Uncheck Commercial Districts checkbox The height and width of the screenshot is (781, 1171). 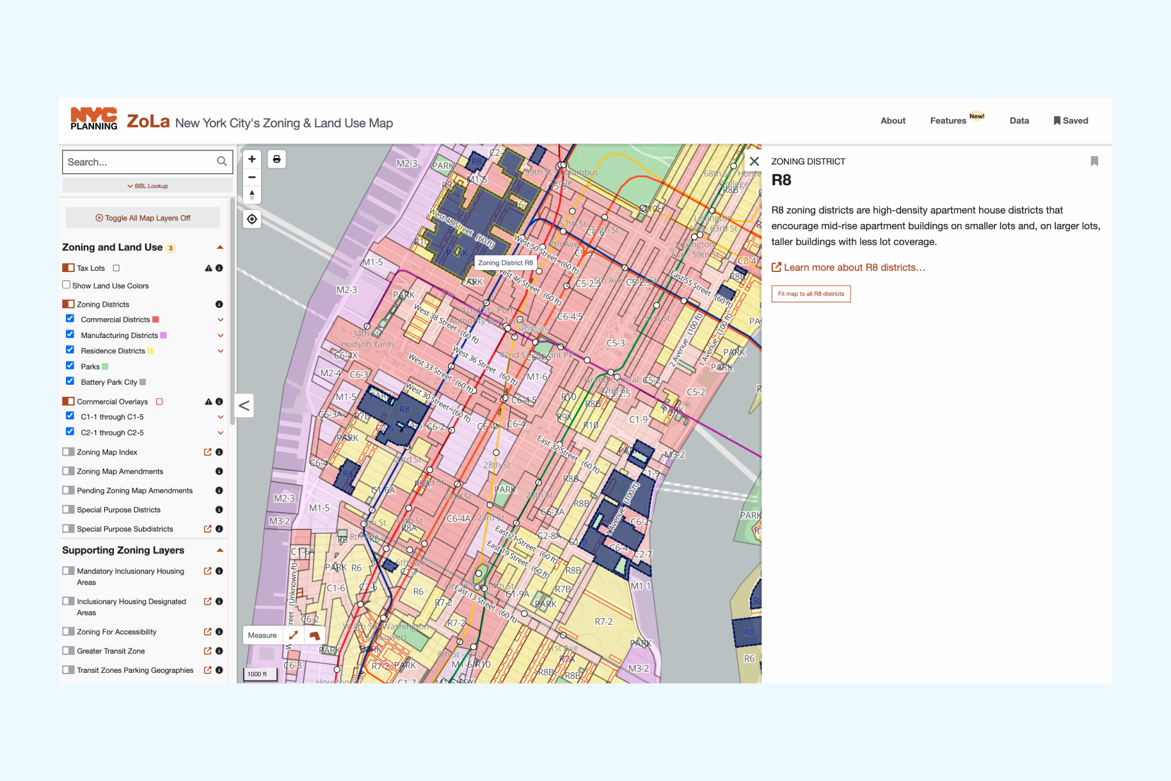(70, 319)
